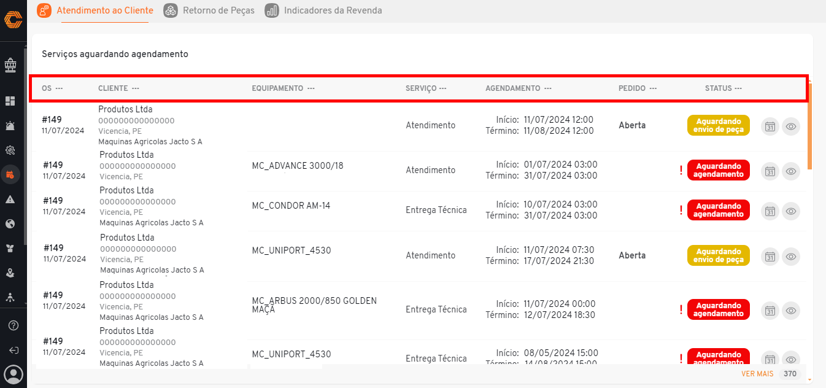Click the orange company logo in sidebar

(13, 20)
